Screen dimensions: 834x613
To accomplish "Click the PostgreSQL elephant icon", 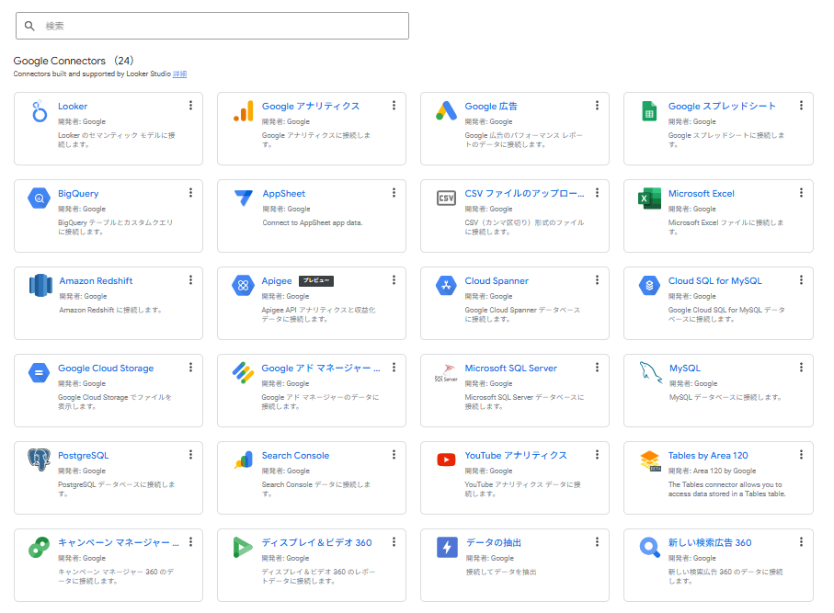I will tap(39, 460).
